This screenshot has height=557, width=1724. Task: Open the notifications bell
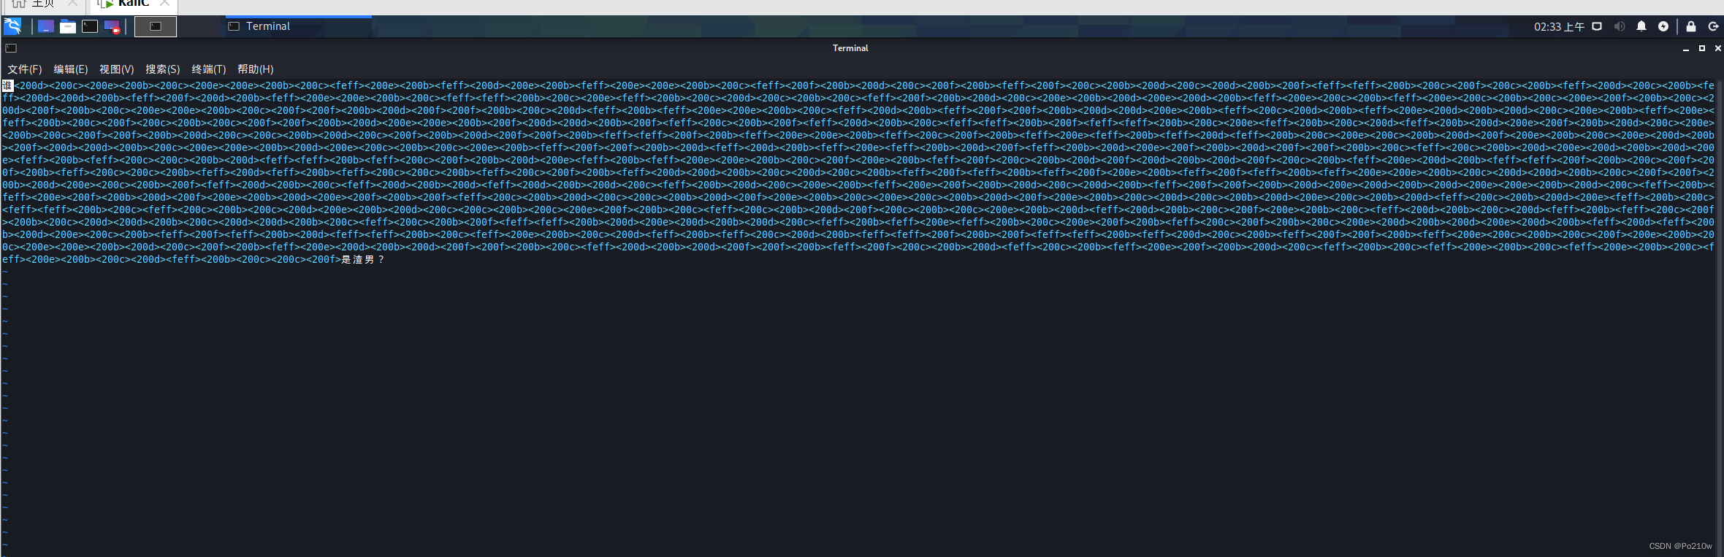(1641, 26)
